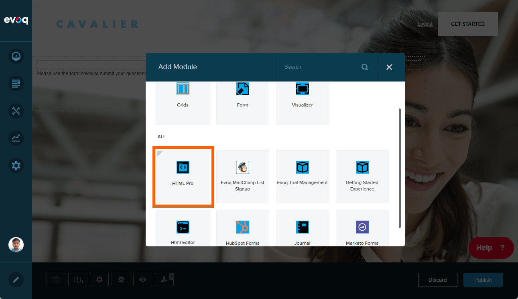Viewport: 518px width, 299px height.
Task: Add the HubSpot Forms module
Action: pyautogui.click(x=242, y=231)
